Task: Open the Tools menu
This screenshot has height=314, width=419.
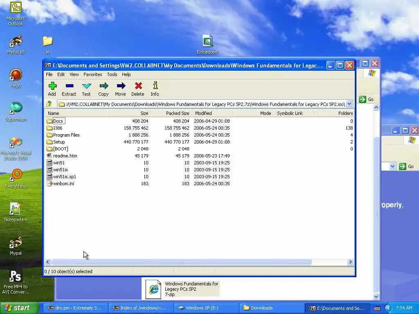Action: [x=112, y=74]
